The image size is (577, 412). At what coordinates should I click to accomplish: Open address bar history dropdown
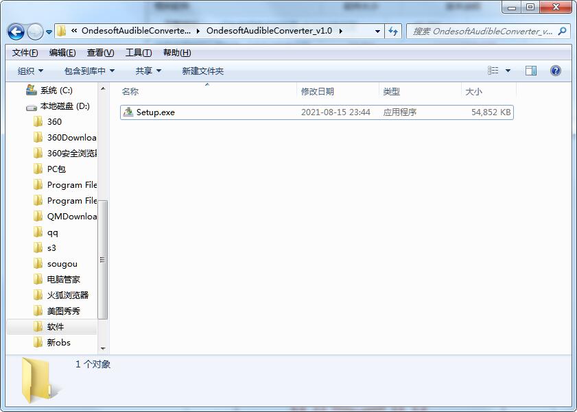[377, 32]
